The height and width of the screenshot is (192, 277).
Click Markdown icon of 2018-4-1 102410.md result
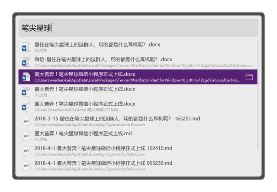pos(26,151)
